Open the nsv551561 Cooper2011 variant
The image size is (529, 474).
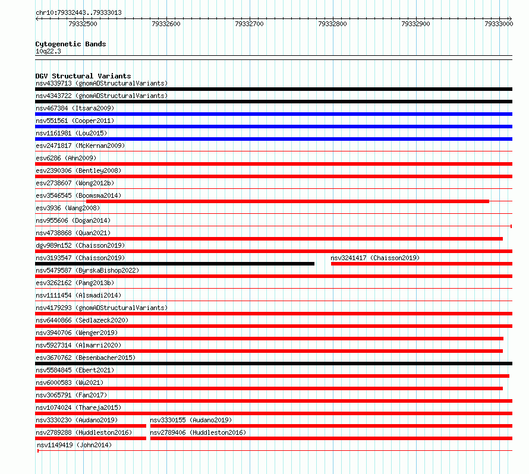click(x=75, y=121)
